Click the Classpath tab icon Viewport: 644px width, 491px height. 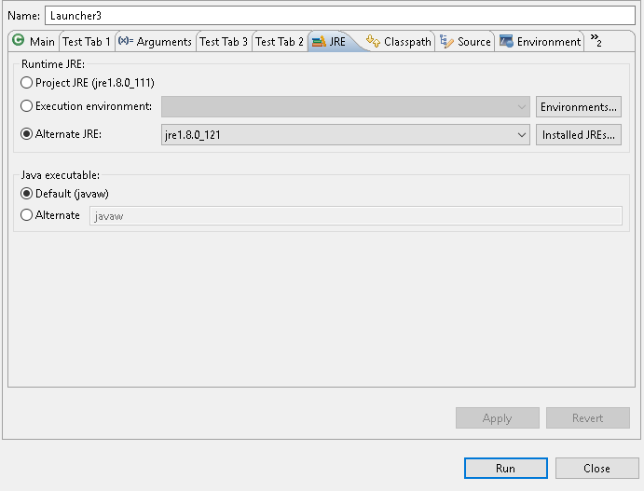[x=374, y=42]
